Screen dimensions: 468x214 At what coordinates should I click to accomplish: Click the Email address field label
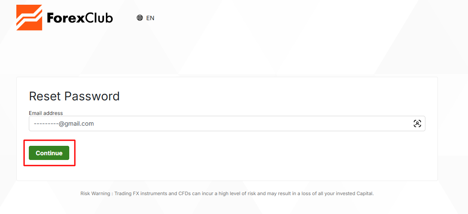[x=46, y=113]
